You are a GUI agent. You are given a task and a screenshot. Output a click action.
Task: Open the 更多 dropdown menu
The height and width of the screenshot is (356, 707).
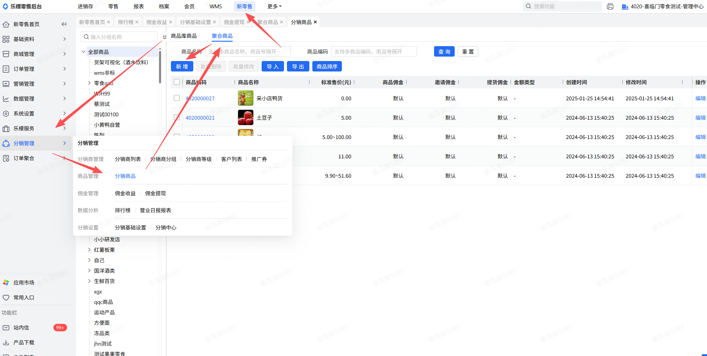(274, 6)
